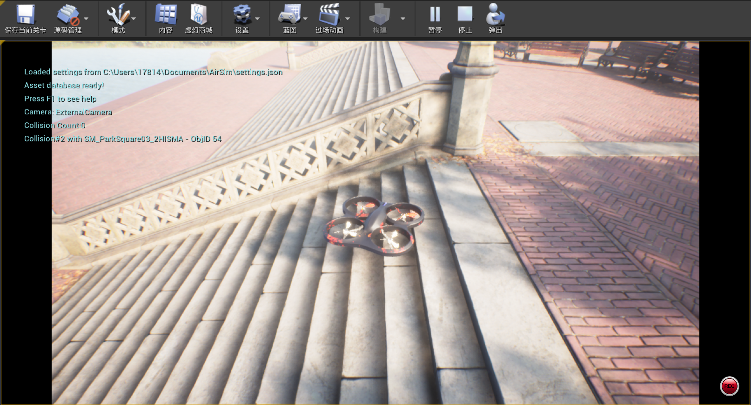
Task: Open Source Control (源码管理) toolbar icon
Action: tap(67, 15)
